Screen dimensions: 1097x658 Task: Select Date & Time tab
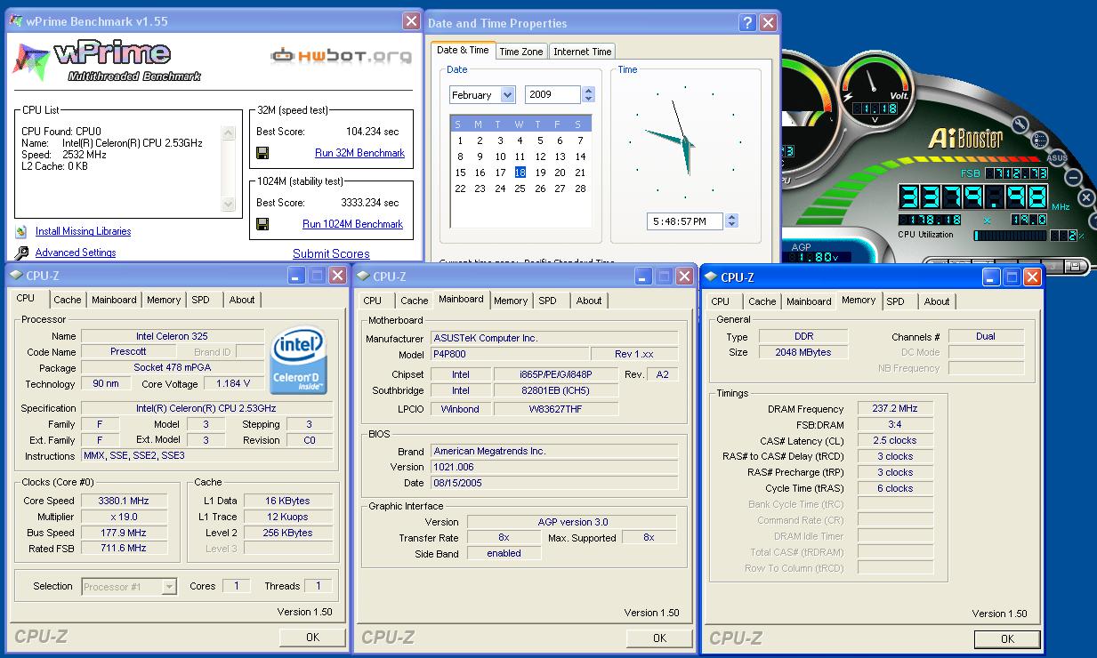[x=463, y=50]
